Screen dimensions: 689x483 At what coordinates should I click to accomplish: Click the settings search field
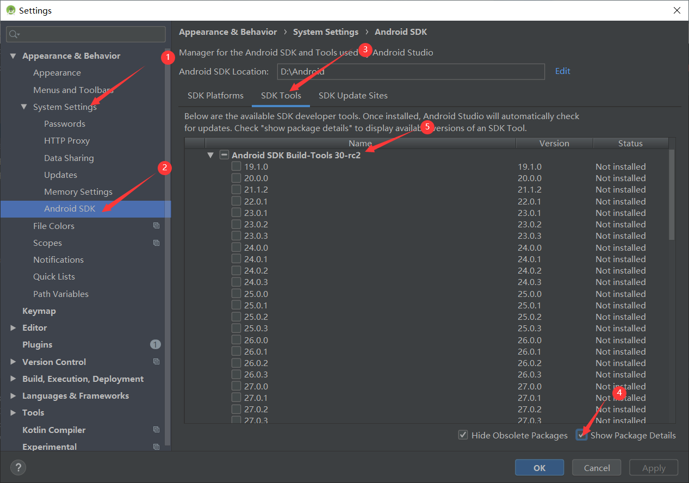86,34
